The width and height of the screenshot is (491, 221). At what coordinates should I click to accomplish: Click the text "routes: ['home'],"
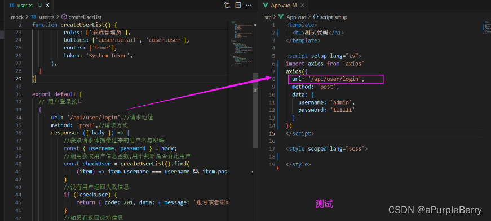point(90,48)
